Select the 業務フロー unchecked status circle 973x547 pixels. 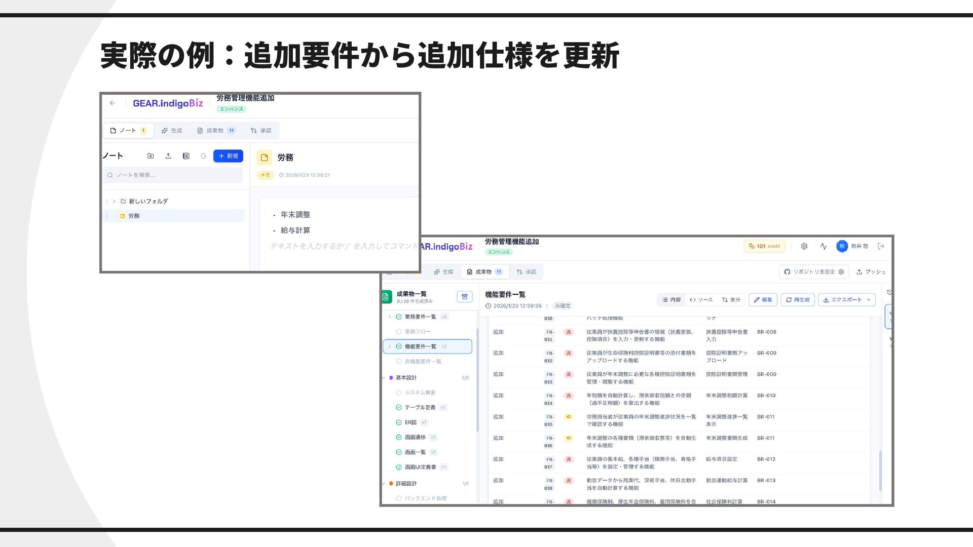pos(399,332)
